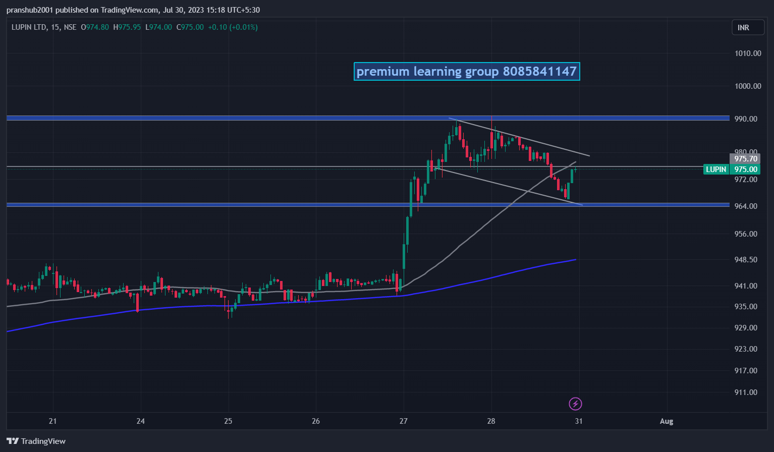Image resolution: width=774 pixels, height=452 pixels.
Task: Click Aug label on time axis
Action: click(x=667, y=421)
